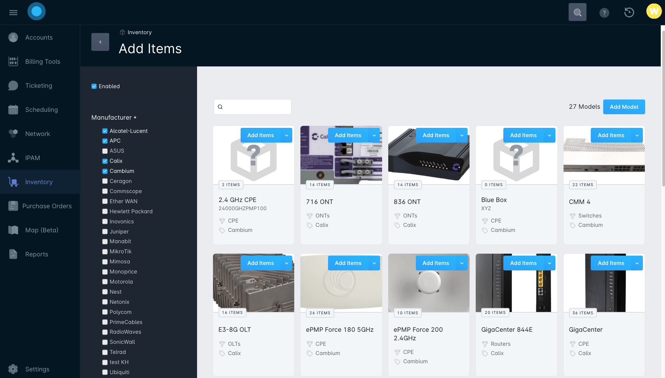Click inside the model search field
The height and width of the screenshot is (378, 665).
click(x=252, y=106)
